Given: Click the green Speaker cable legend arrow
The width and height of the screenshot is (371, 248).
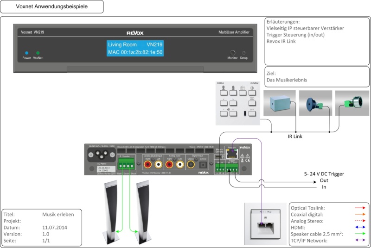Looking at the screenshot, I should (x=360, y=234).
